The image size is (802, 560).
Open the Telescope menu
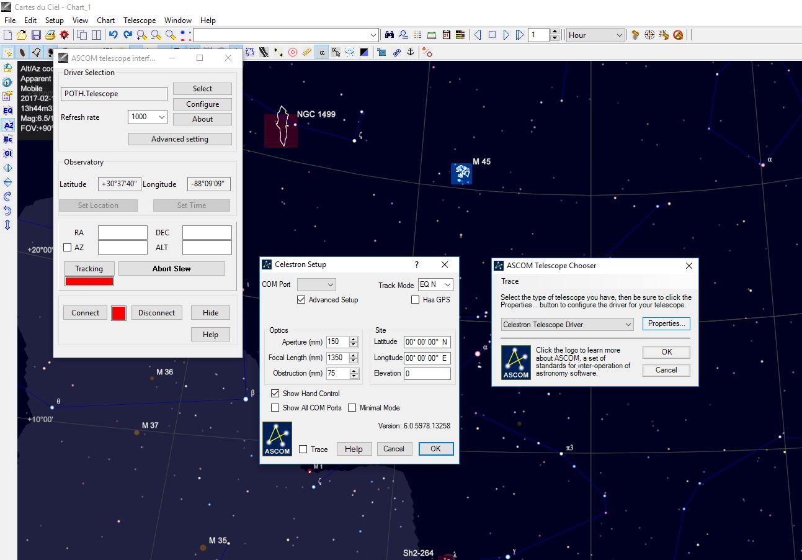click(x=140, y=20)
